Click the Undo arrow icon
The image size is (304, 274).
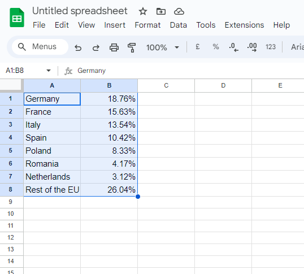click(x=78, y=47)
